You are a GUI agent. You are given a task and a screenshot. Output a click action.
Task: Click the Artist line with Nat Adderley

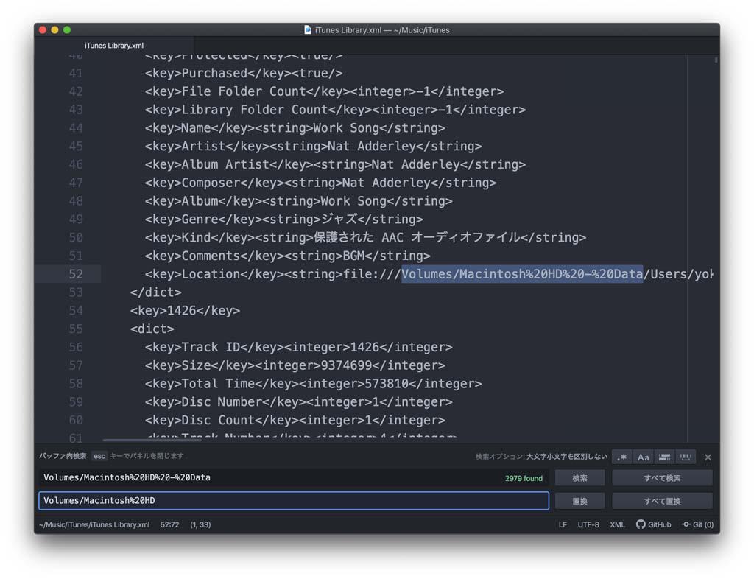pyautogui.click(x=313, y=146)
